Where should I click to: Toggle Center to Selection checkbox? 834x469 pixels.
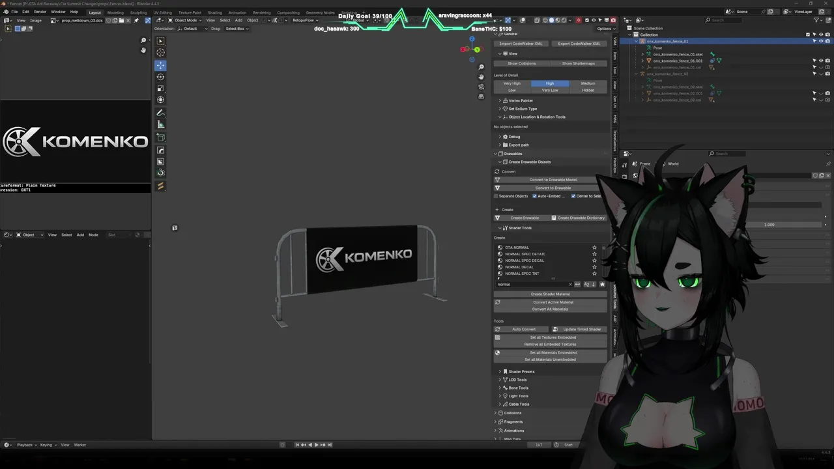[x=573, y=196]
